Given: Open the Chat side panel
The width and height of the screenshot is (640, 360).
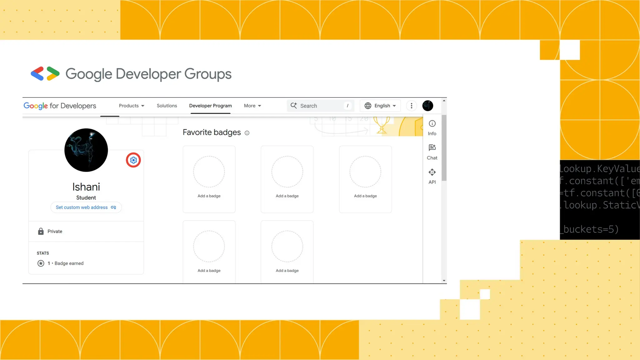Looking at the screenshot, I should pos(432,152).
